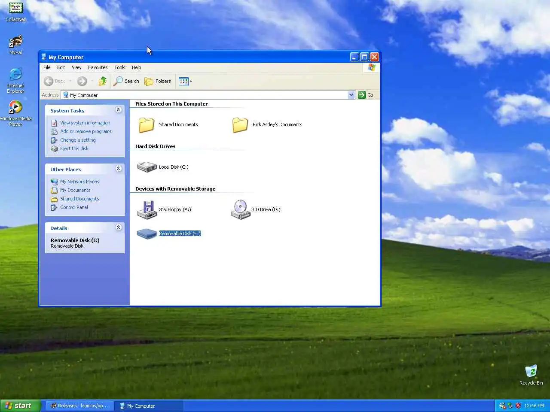The width and height of the screenshot is (550, 412).
Task: Select Rick Astley's Documents folder icon
Action: point(240,124)
